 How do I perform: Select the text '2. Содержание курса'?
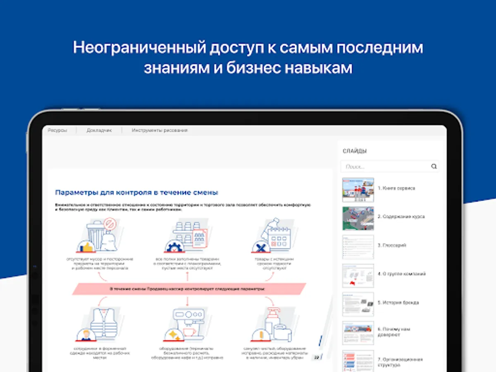click(401, 217)
